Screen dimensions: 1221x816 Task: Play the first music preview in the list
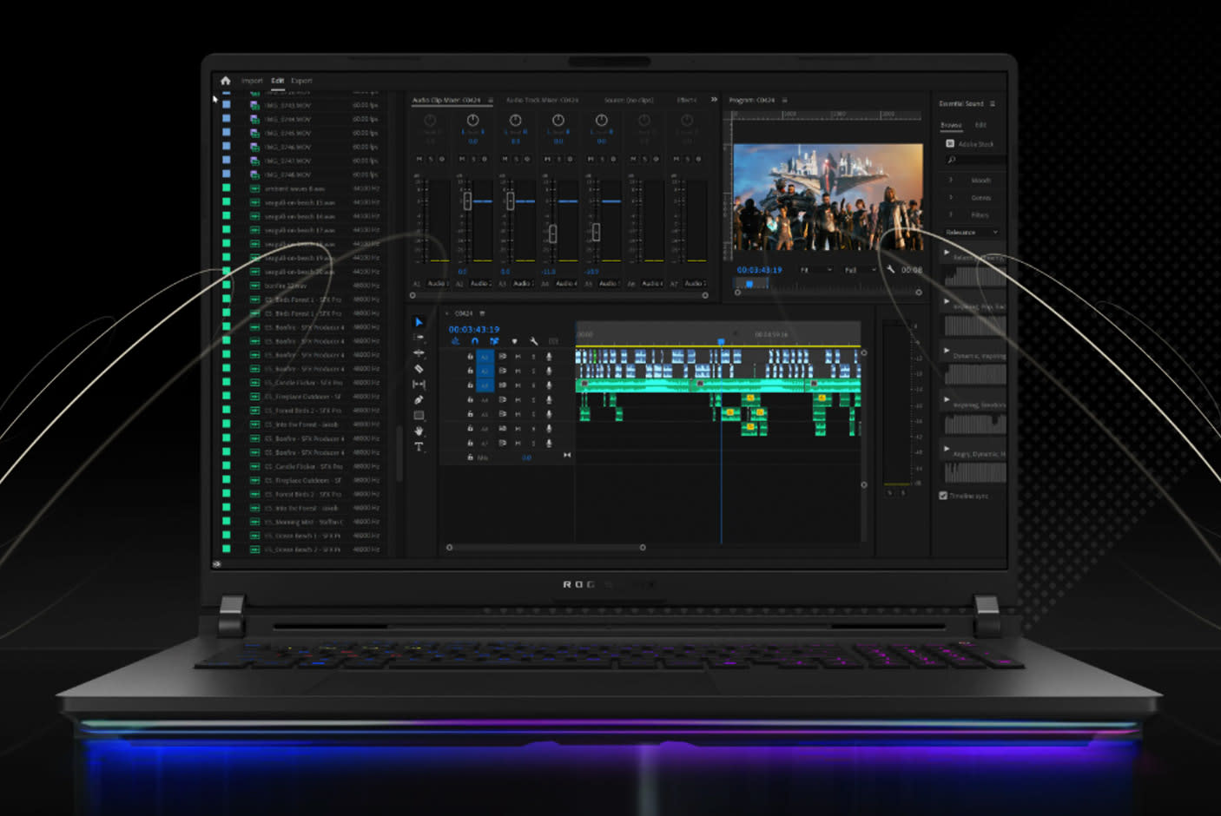click(x=947, y=253)
